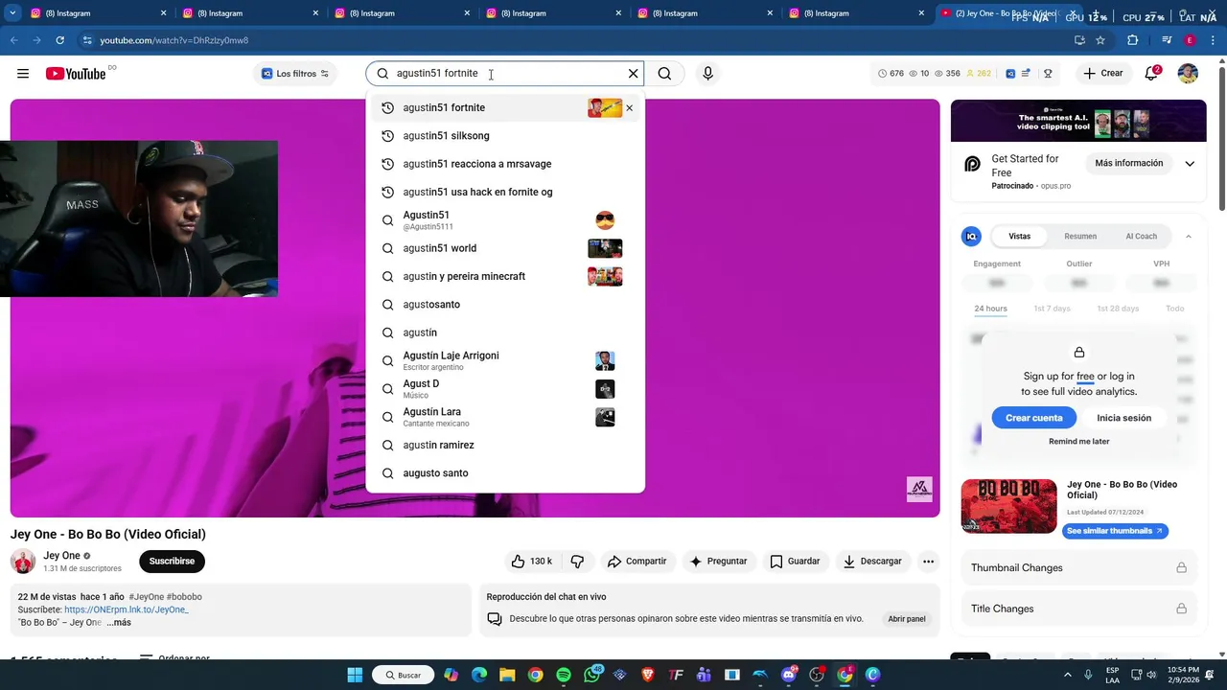1227x690 pixels.
Task: Switch to the Vistas tab
Action: (x=1019, y=237)
